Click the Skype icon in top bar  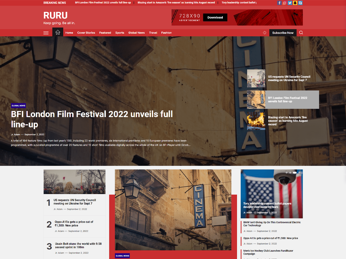tap(300, 3)
